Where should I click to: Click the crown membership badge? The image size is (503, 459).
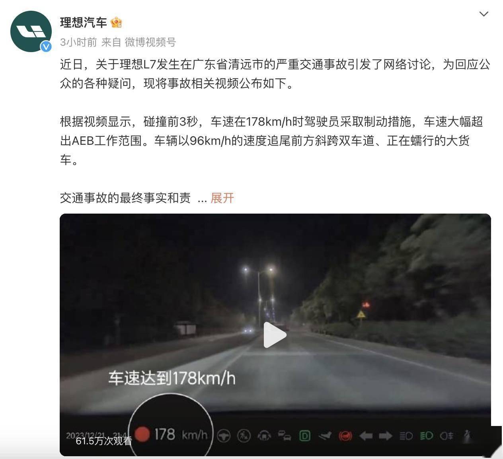[x=116, y=23]
